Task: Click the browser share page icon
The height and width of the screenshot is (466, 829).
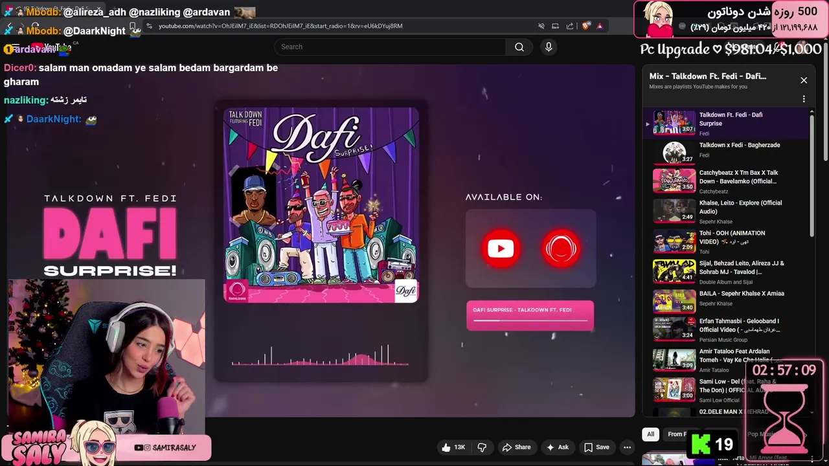Action: point(569,26)
